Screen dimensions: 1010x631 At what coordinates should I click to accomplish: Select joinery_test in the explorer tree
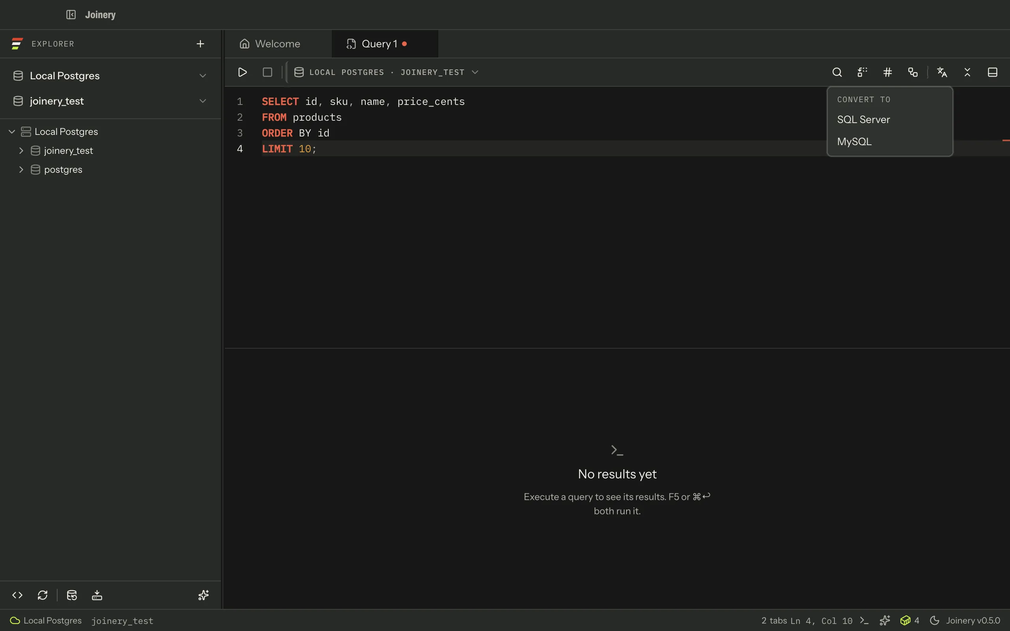coord(68,151)
